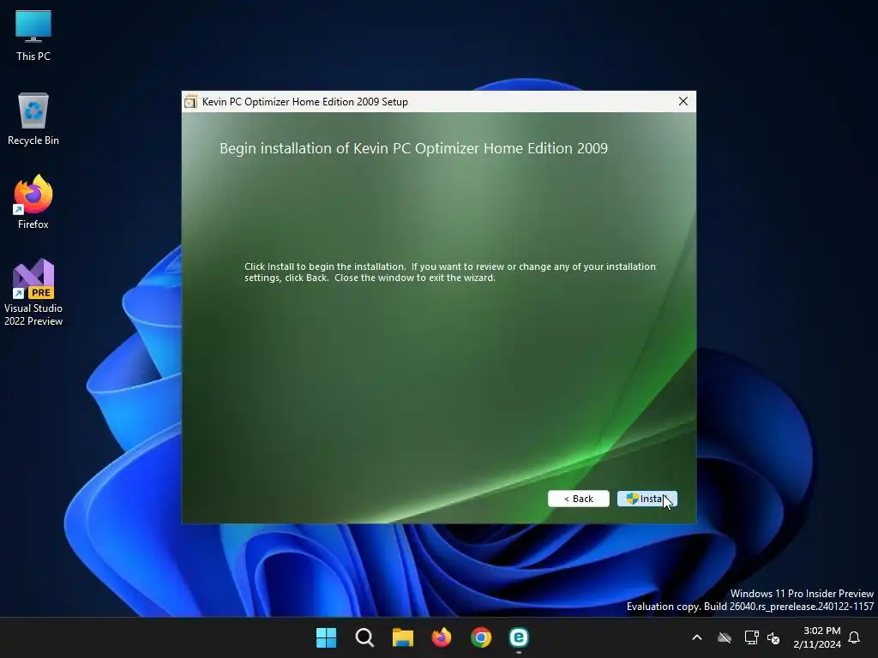Click the muted volume tray icon
Screen dimensions: 878x658
(773, 637)
